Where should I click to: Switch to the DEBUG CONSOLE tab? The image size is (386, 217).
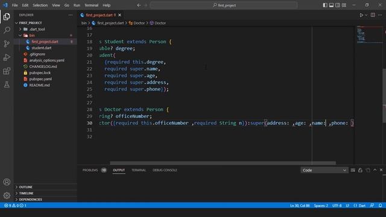(x=165, y=170)
